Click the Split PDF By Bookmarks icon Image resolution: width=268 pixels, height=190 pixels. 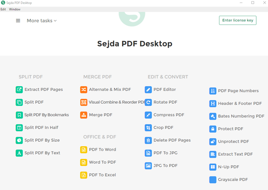[19, 115]
